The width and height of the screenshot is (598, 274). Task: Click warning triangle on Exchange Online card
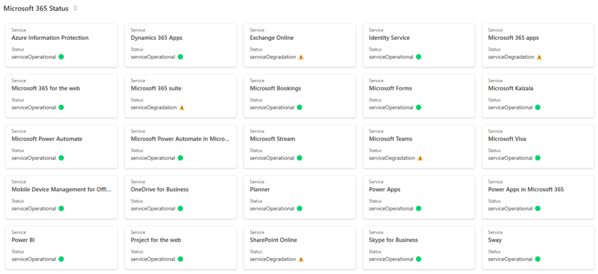[301, 57]
